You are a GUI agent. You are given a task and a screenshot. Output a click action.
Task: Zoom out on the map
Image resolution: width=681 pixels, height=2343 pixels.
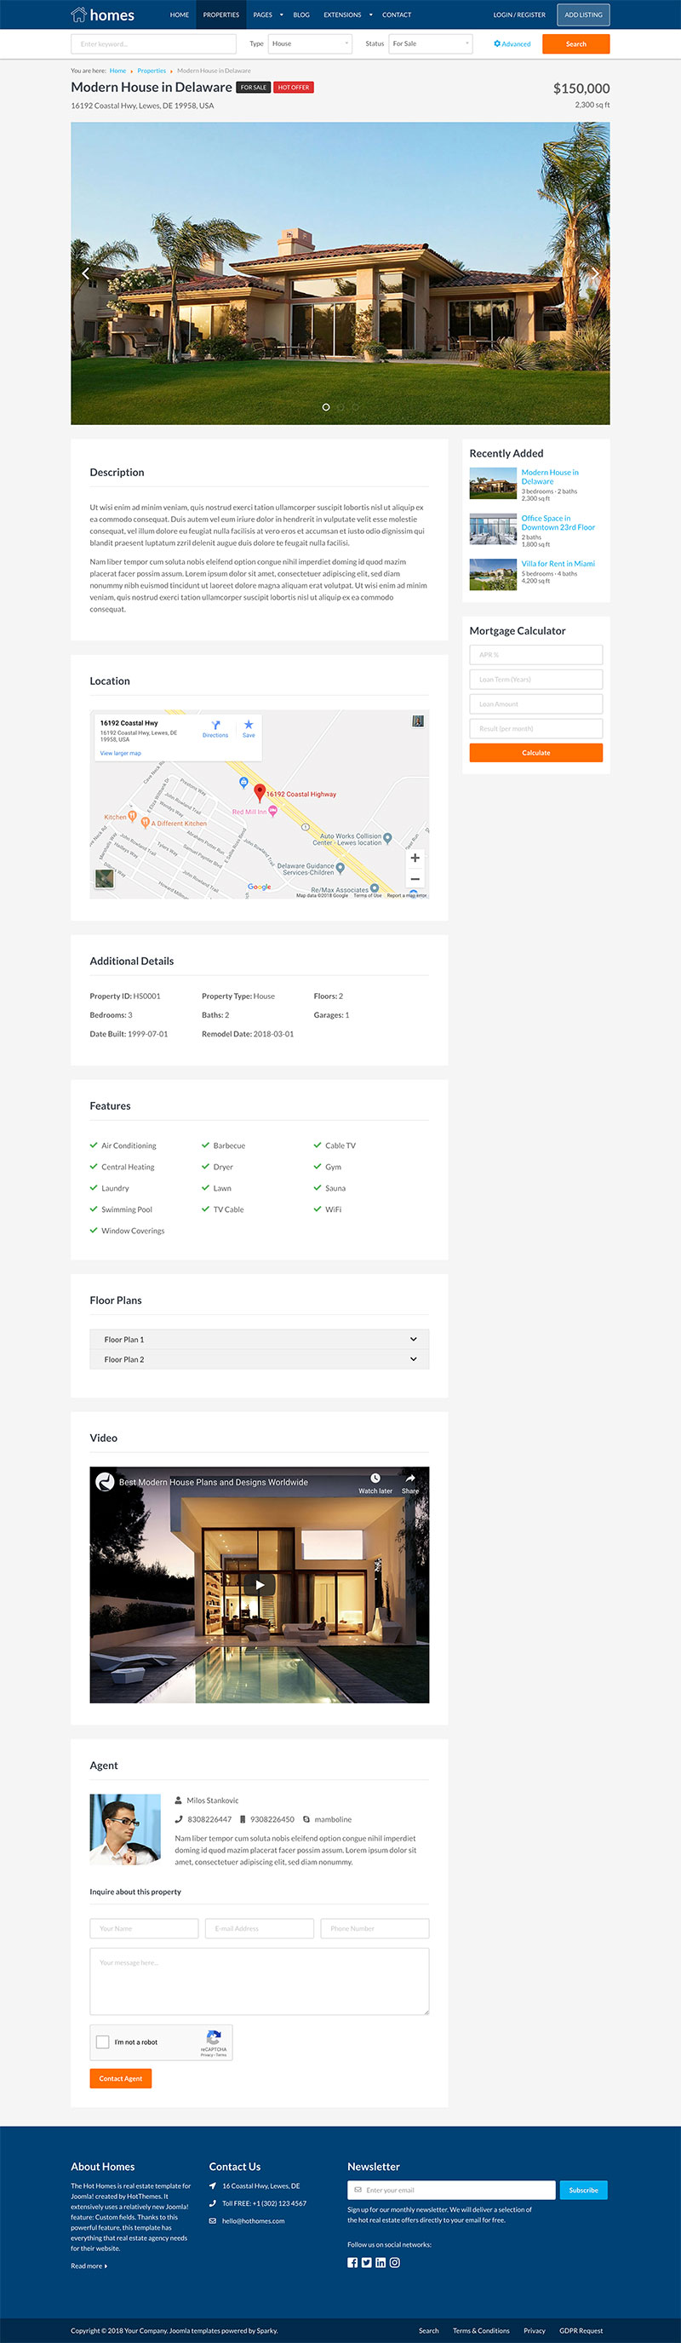click(415, 879)
